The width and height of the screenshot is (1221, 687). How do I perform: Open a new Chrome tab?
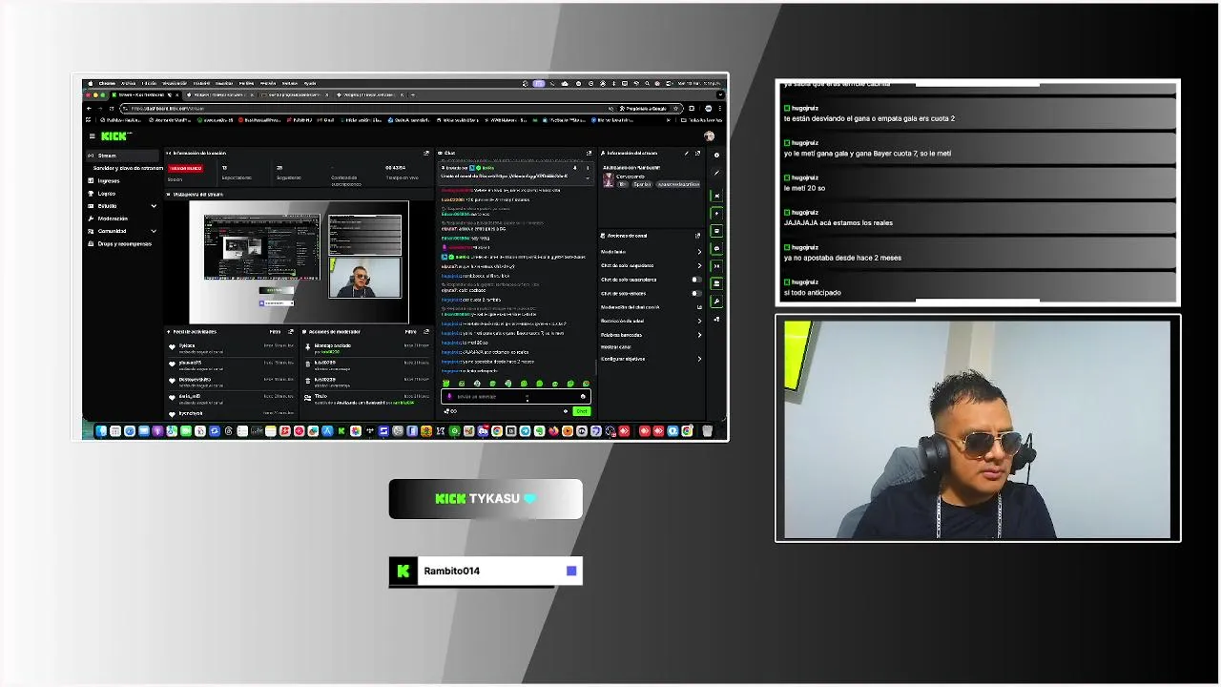coord(413,94)
